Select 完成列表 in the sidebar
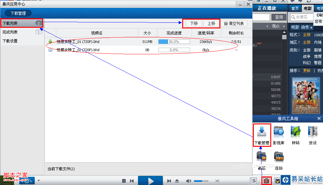The width and height of the screenshot is (323, 185). [22, 32]
